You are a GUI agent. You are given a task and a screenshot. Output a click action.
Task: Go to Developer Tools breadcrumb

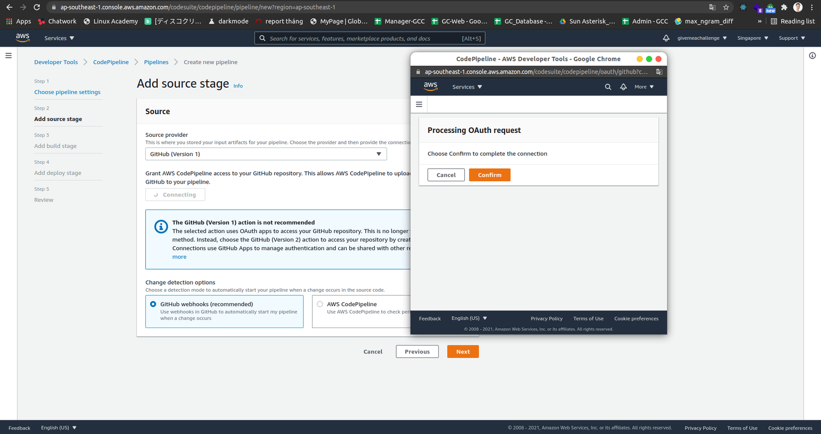tap(56, 62)
